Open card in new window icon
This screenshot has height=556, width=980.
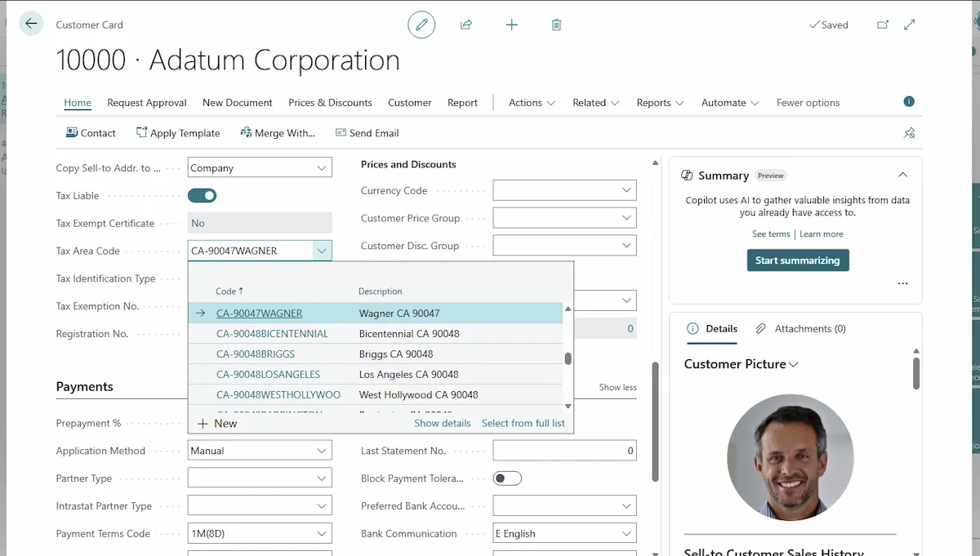point(883,24)
